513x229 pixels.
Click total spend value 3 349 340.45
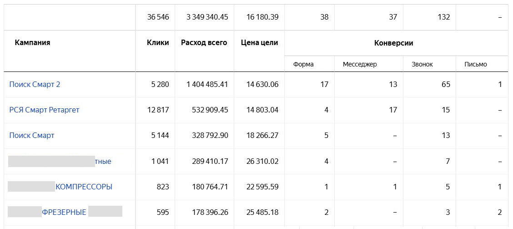(x=207, y=17)
